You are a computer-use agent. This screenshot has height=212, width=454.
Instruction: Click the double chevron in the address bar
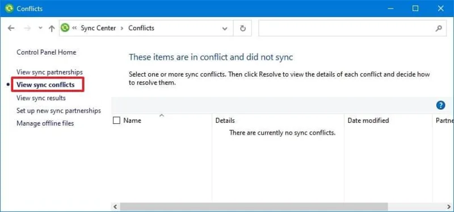tap(74, 28)
